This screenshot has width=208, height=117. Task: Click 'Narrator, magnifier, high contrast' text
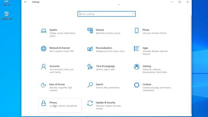click(x=61, y=89)
